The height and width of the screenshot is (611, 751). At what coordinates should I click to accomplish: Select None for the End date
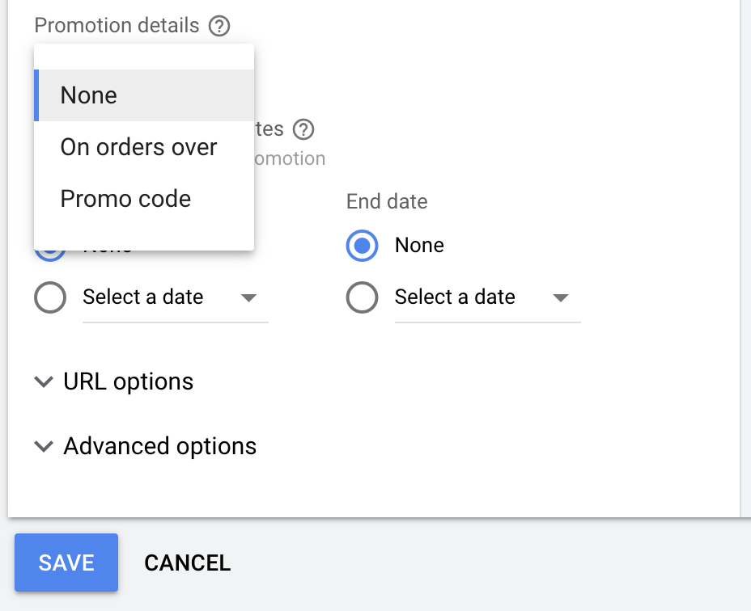pos(362,246)
